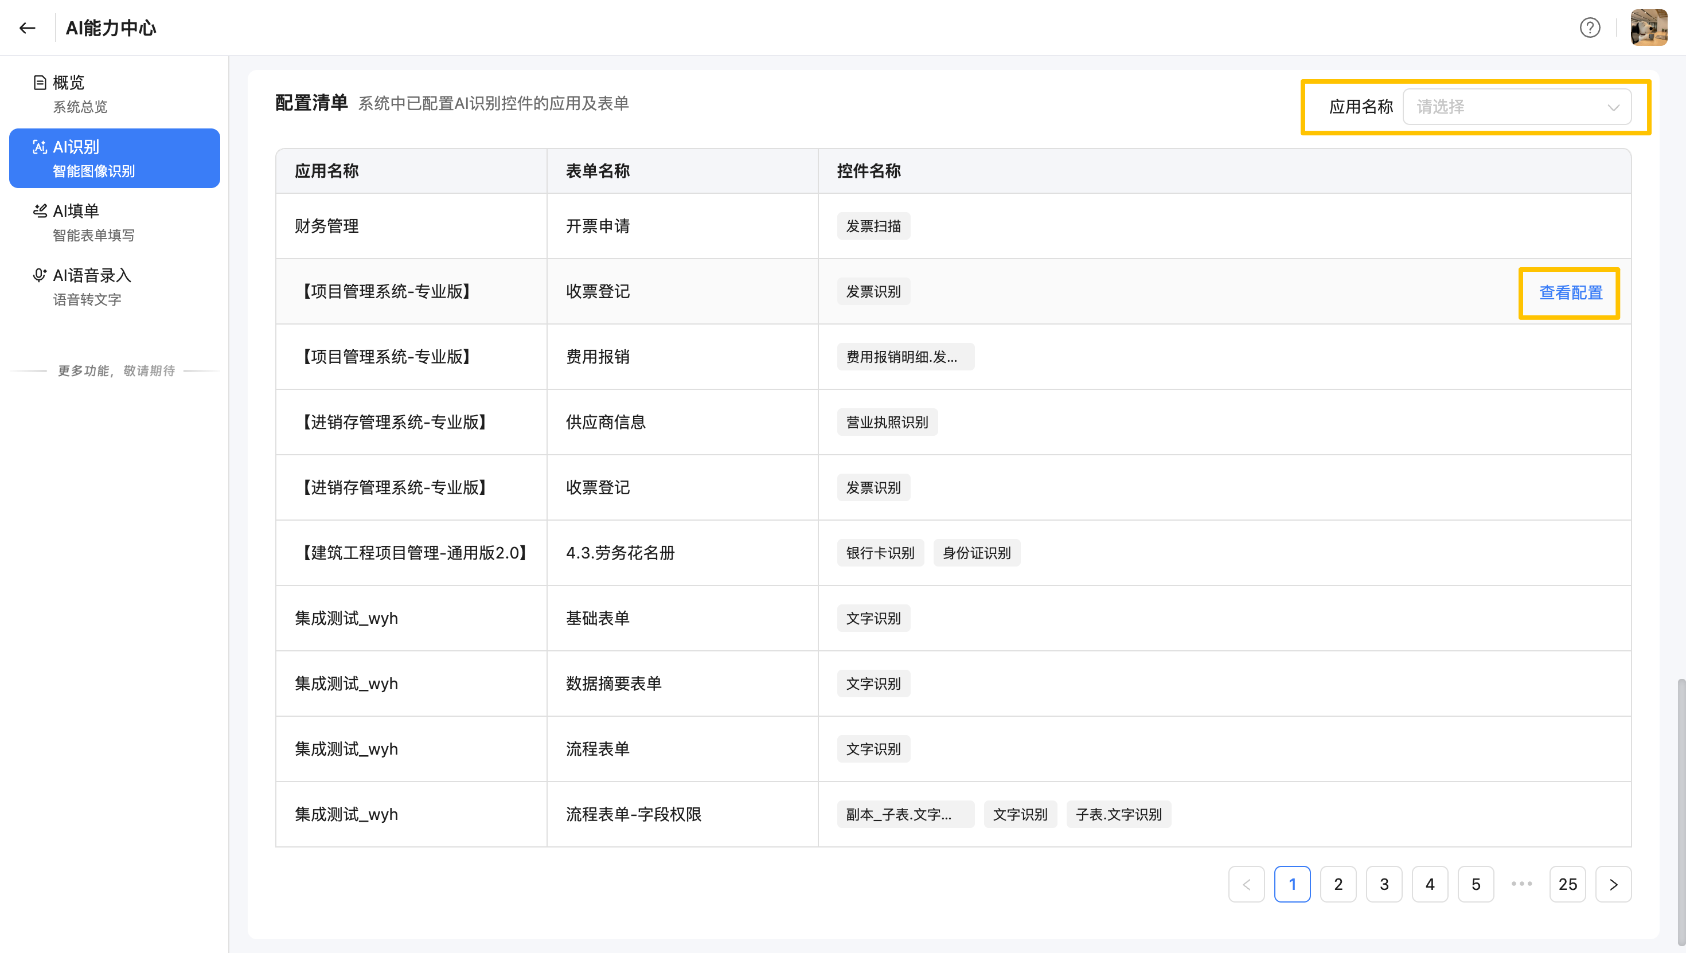Click the 营业执照识别 control tag
Viewport: 1686px width, 953px height.
click(x=887, y=422)
